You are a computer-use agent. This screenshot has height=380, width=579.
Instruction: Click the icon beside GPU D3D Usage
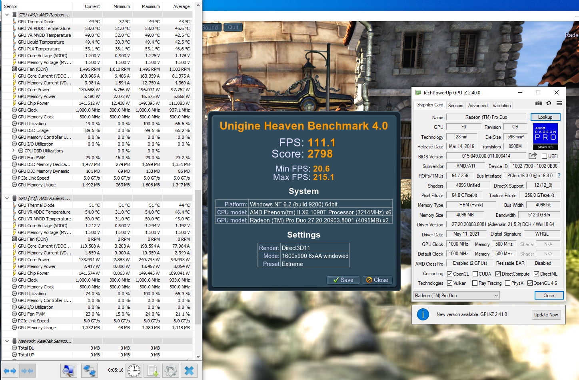tap(14, 130)
